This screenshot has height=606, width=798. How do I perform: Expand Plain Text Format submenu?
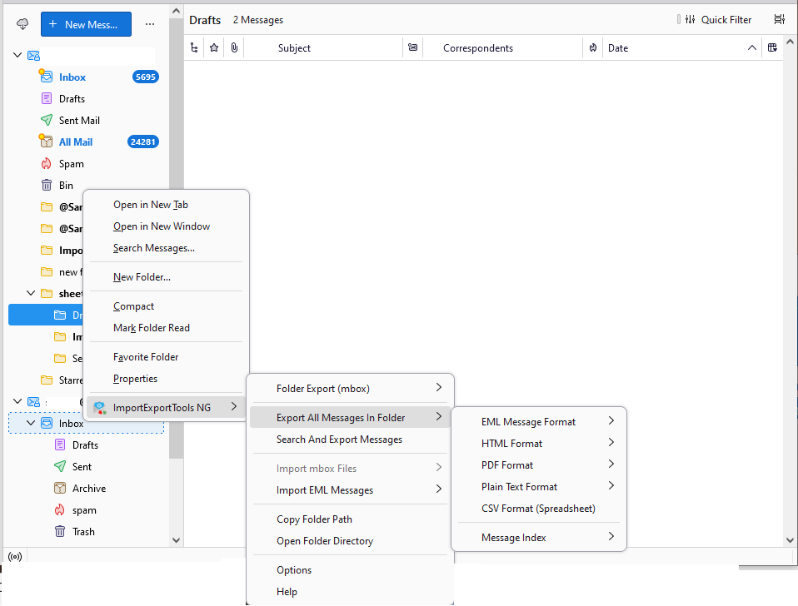click(539, 486)
